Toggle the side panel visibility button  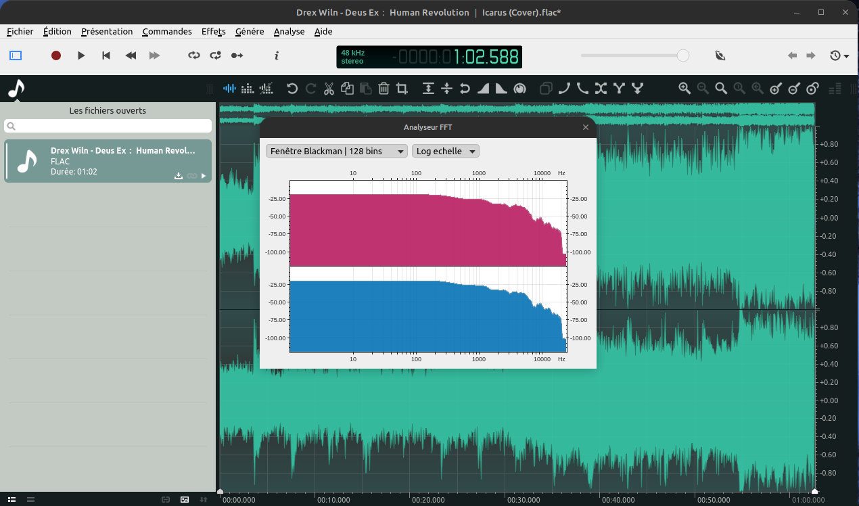(x=16, y=55)
